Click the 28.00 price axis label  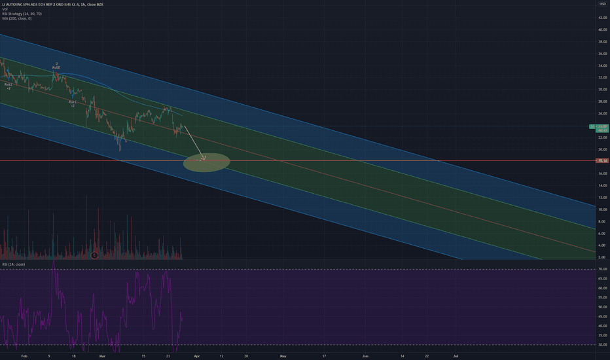[x=603, y=101]
